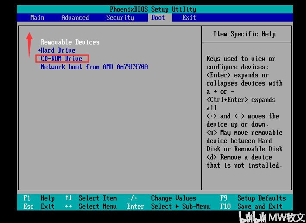Click the 'that is not installed.' help line
306x223 pixels.
click(x=244, y=166)
